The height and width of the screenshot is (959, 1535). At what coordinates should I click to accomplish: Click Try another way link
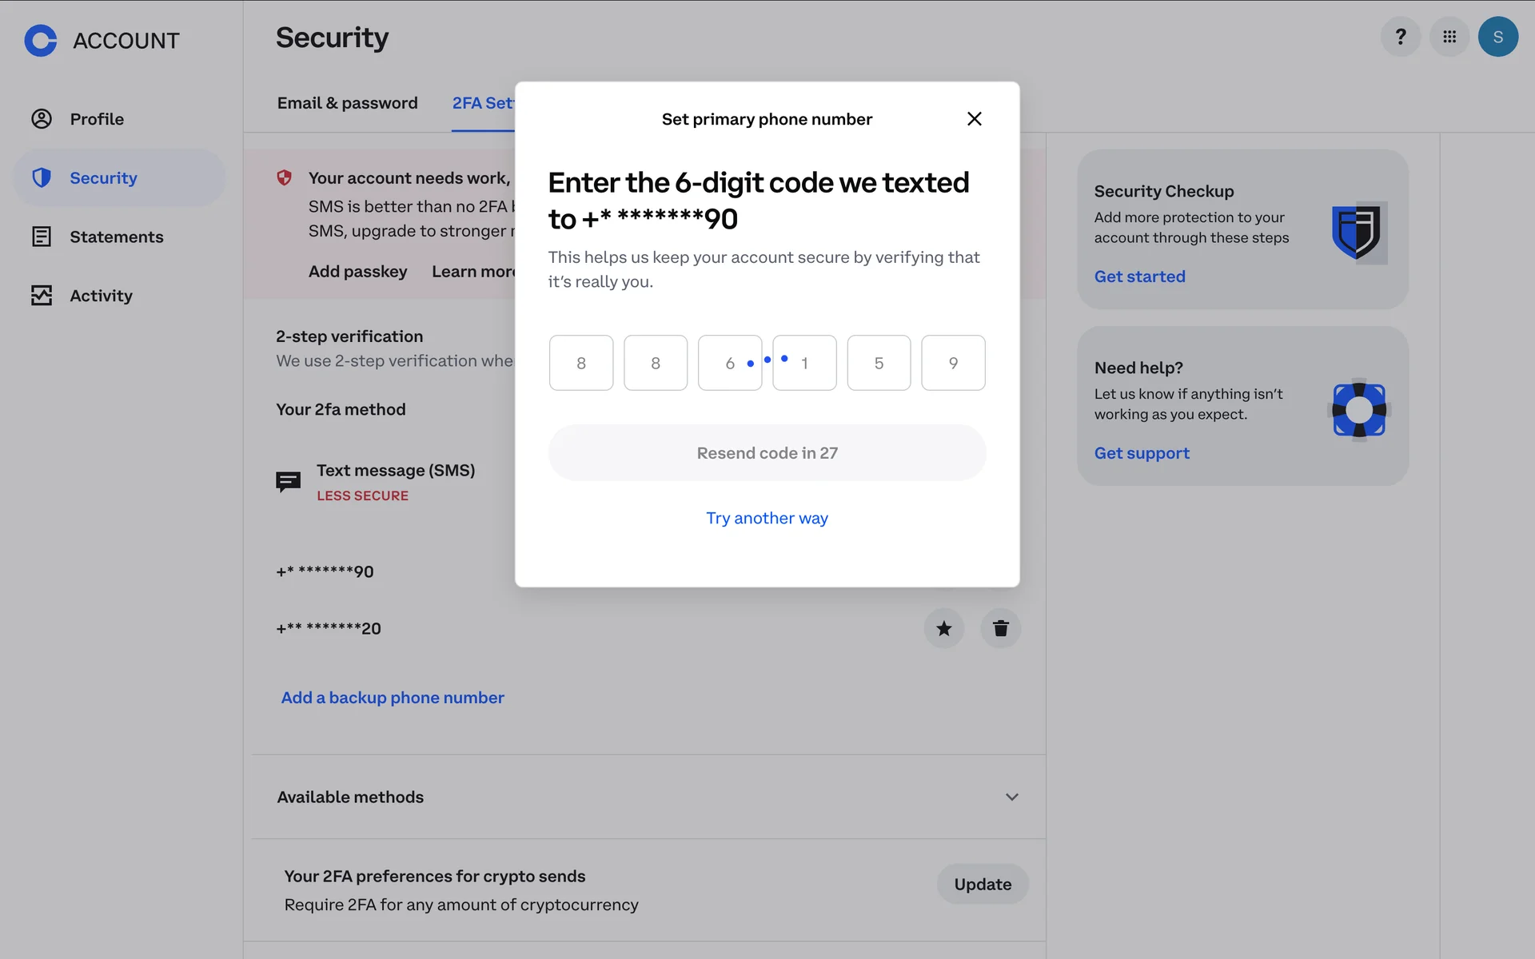click(x=767, y=518)
